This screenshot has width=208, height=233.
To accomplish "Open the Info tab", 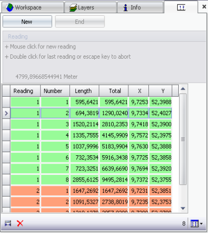I will tap(140, 8).
